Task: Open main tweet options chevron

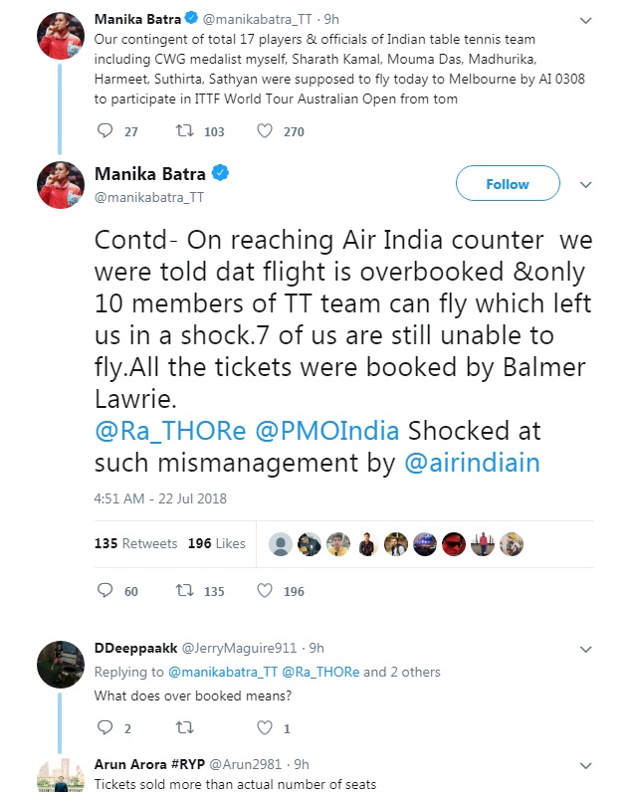Action: (585, 185)
